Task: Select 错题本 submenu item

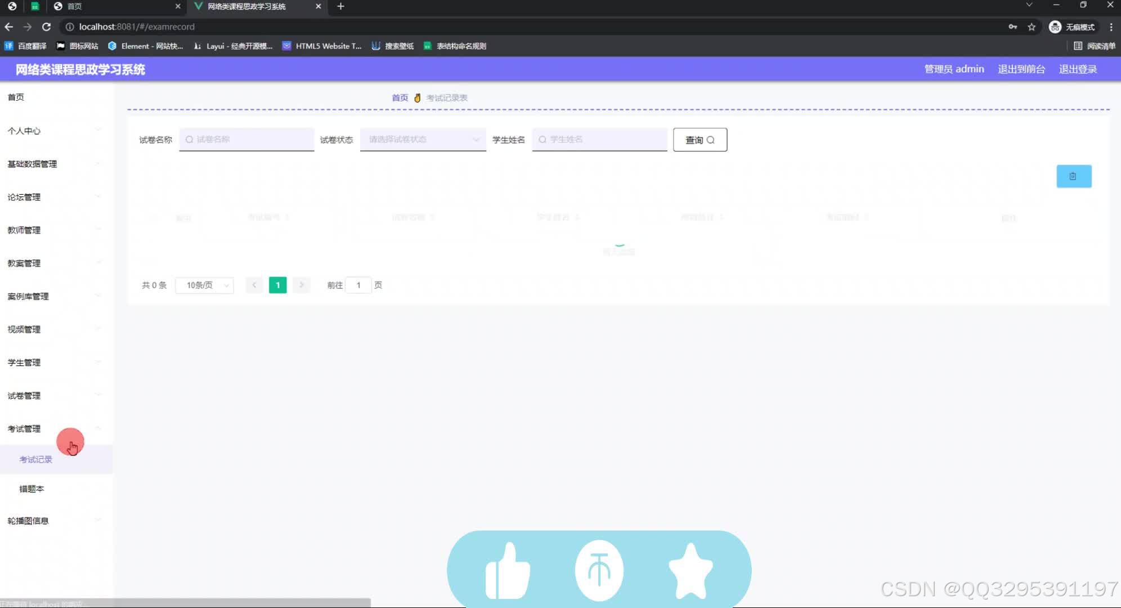Action: [56, 489]
